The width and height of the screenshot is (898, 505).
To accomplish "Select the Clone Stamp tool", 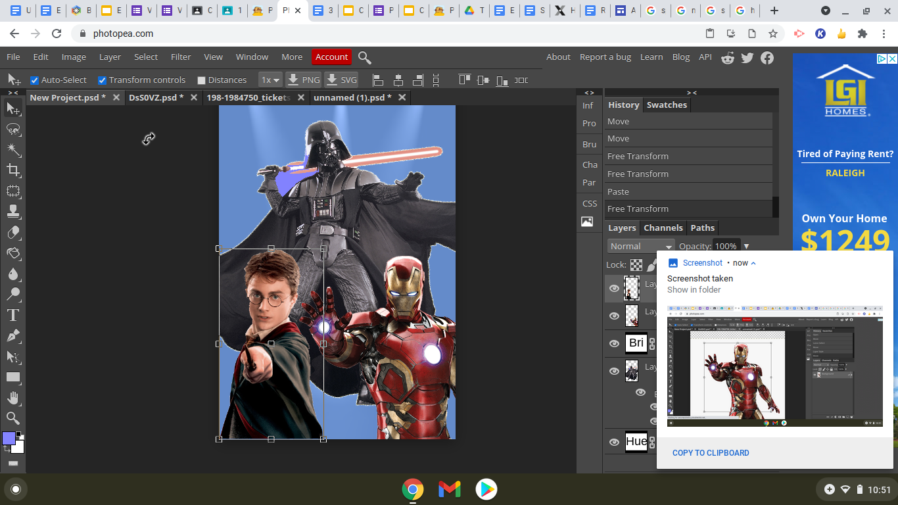I will pyautogui.click(x=13, y=212).
